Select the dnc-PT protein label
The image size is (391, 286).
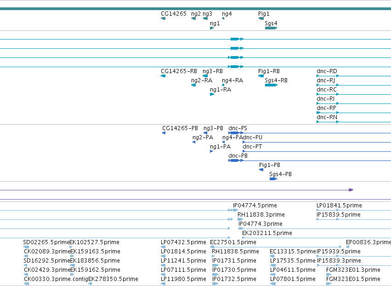point(252,147)
